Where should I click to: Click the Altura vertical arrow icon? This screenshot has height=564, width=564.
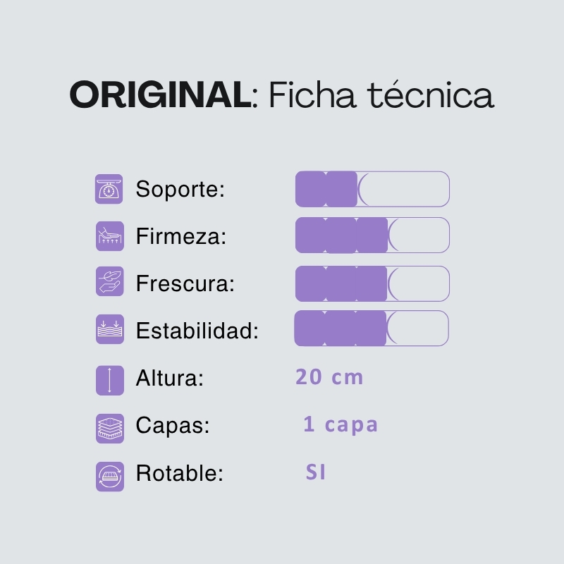tap(109, 379)
